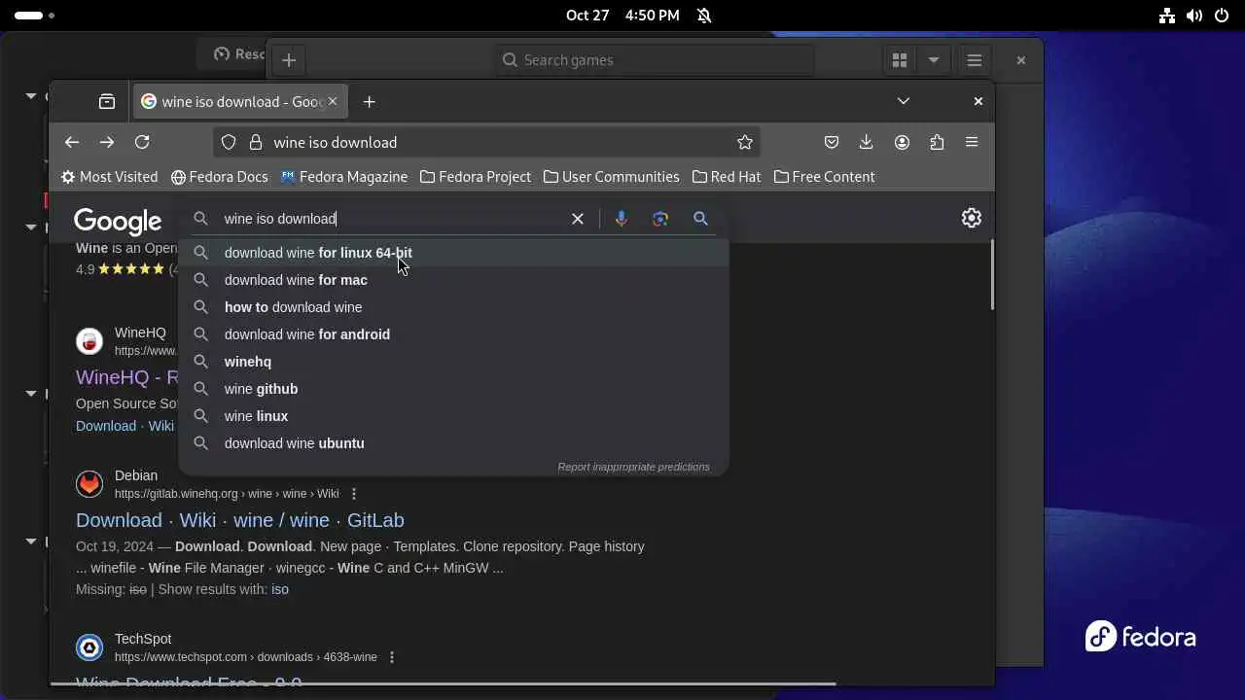This screenshot has height=700, width=1245.
Task: Open the Fedora Magazine bookmark
Action: 344,177
